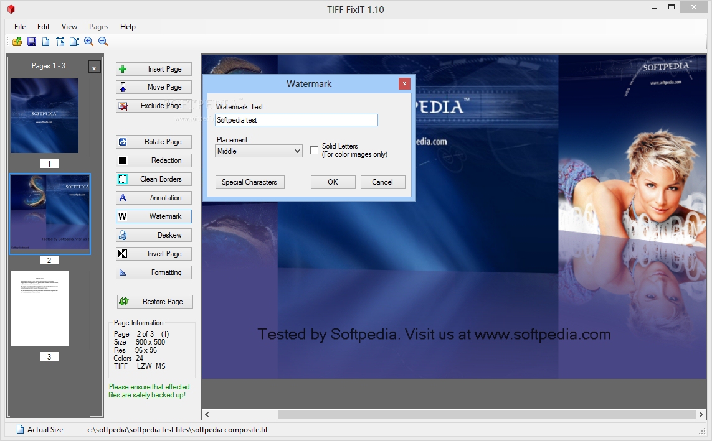This screenshot has width=712, height=441.
Task: Maximize the TIFF FixIT window
Action: click(x=672, y=7)
